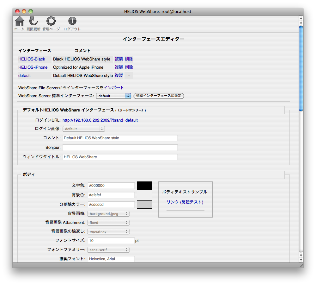Click the scroll down arrow at bottom
The height and width of the screenshot is (285, 316).
(x=301, y=260)
